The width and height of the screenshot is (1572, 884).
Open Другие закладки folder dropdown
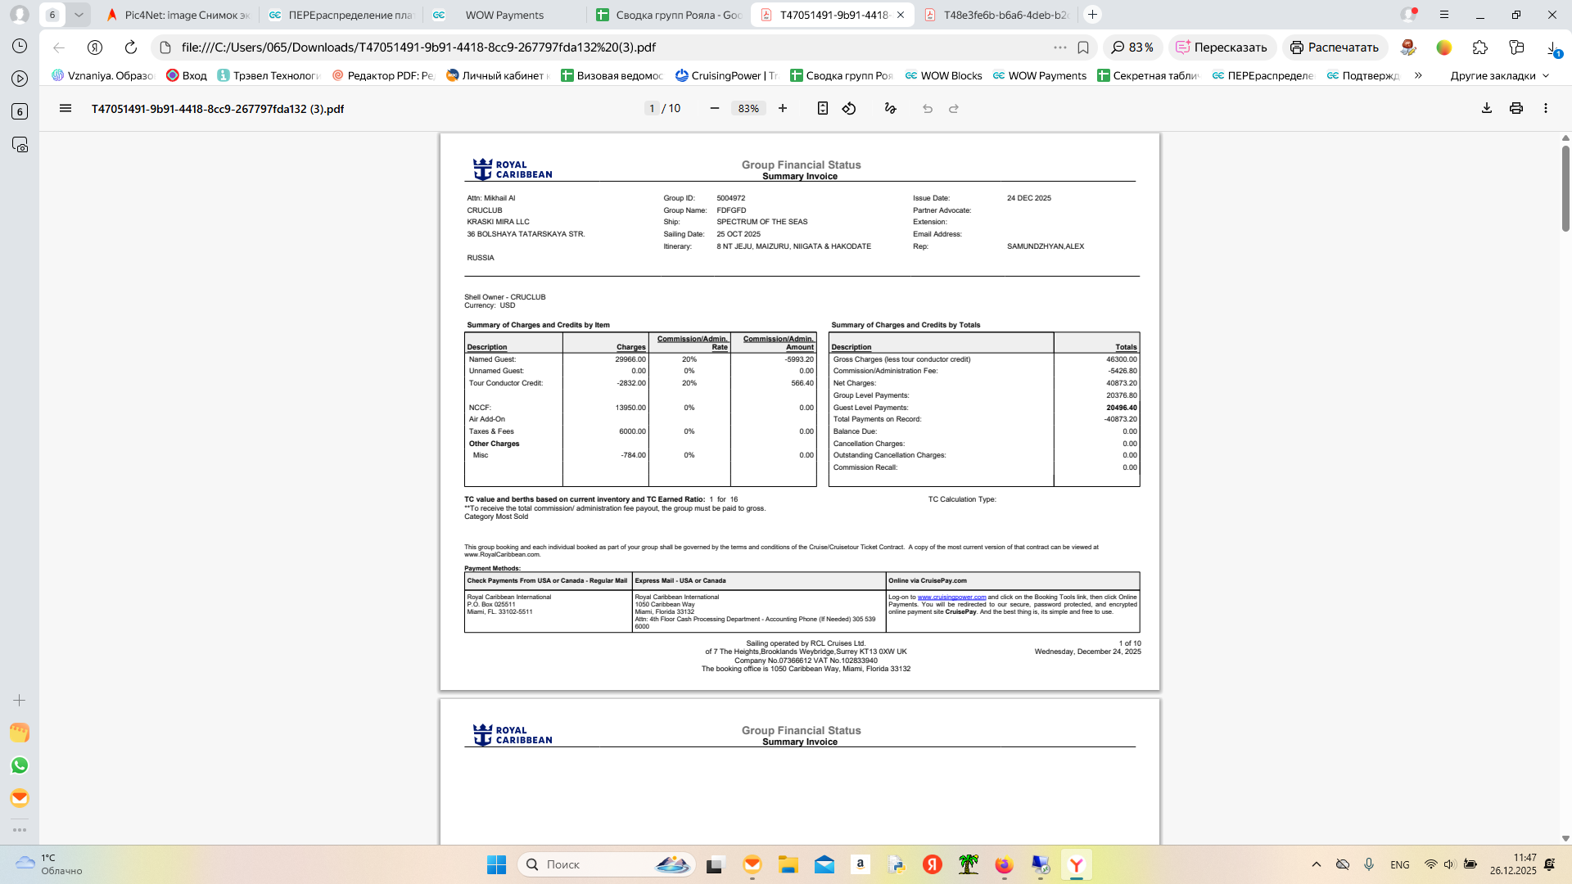1500,75
